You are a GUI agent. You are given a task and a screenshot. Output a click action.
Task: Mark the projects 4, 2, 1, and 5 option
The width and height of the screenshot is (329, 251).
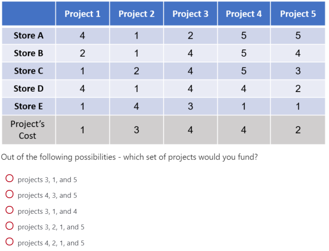9,242
